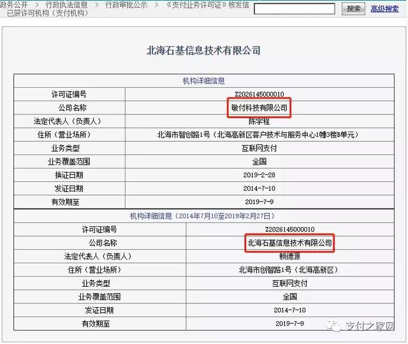This screenshot has width=408, height=344.
Task: Click the first table's 法定代表人（负责人） label
Action: [x=68, y=121]
